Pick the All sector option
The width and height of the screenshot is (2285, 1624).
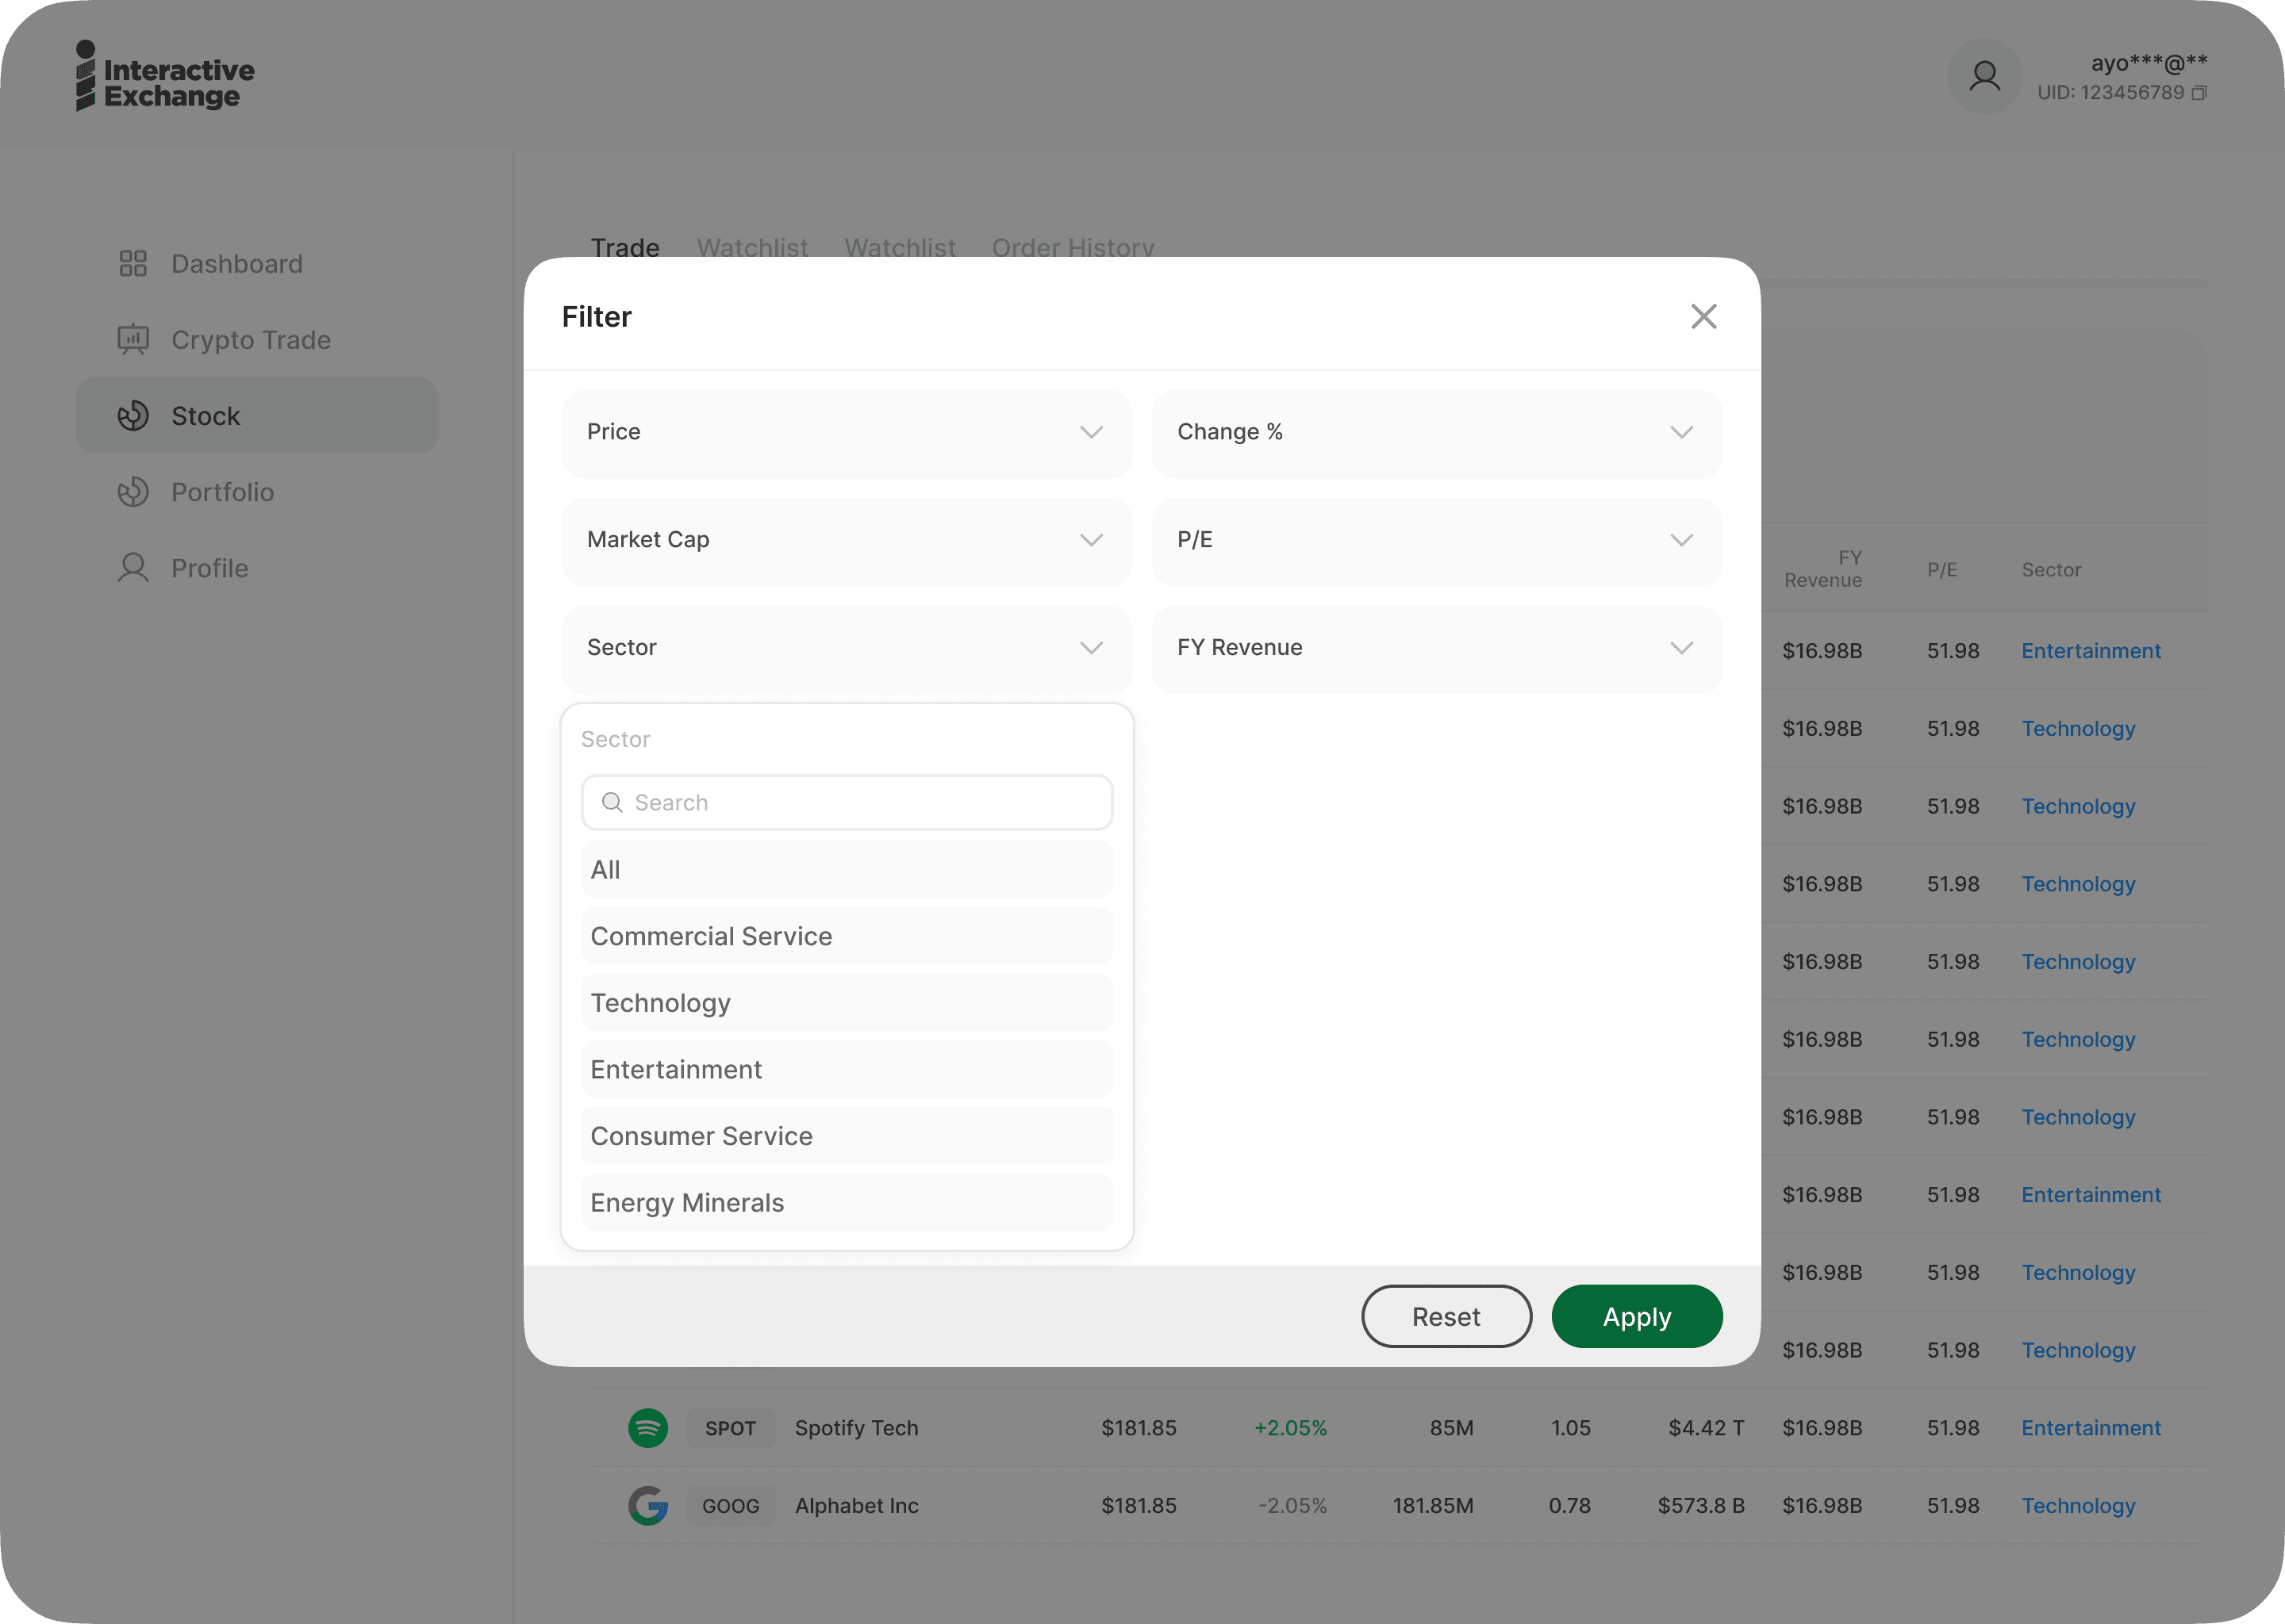pyautogui.click(x=847, y=870)
